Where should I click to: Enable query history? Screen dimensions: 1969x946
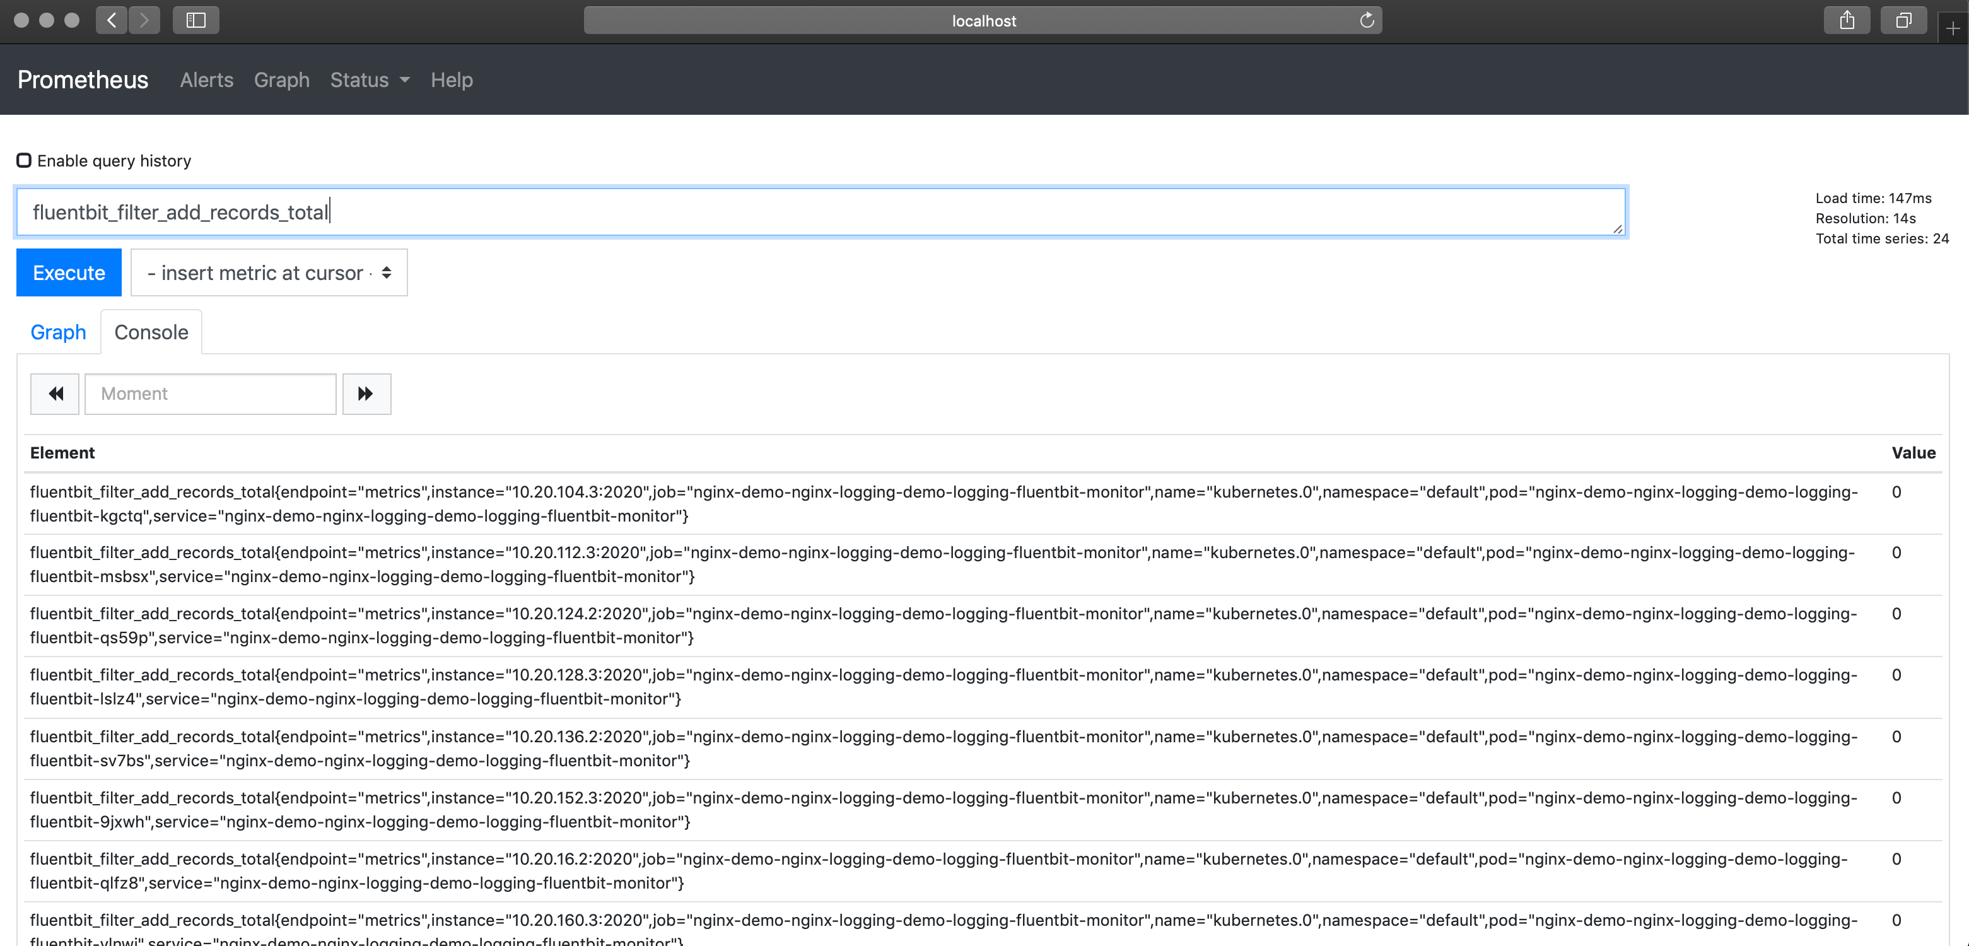(24, 160)
